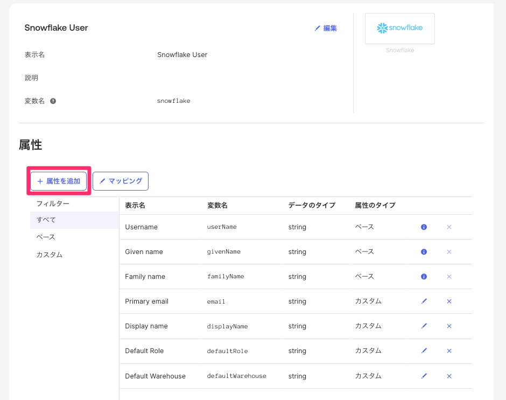Open the マッピング button
This screenshot has height=400, width=506.
click(x=121, y=181)
